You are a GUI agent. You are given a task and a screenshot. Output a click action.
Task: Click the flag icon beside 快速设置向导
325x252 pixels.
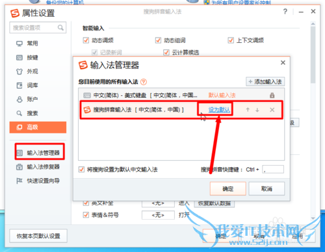click(19, 181)
